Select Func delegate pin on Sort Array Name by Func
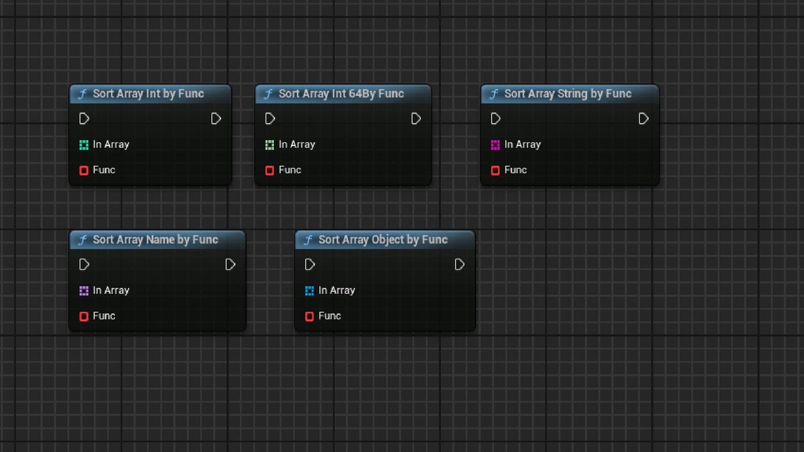 click(84, 316)
